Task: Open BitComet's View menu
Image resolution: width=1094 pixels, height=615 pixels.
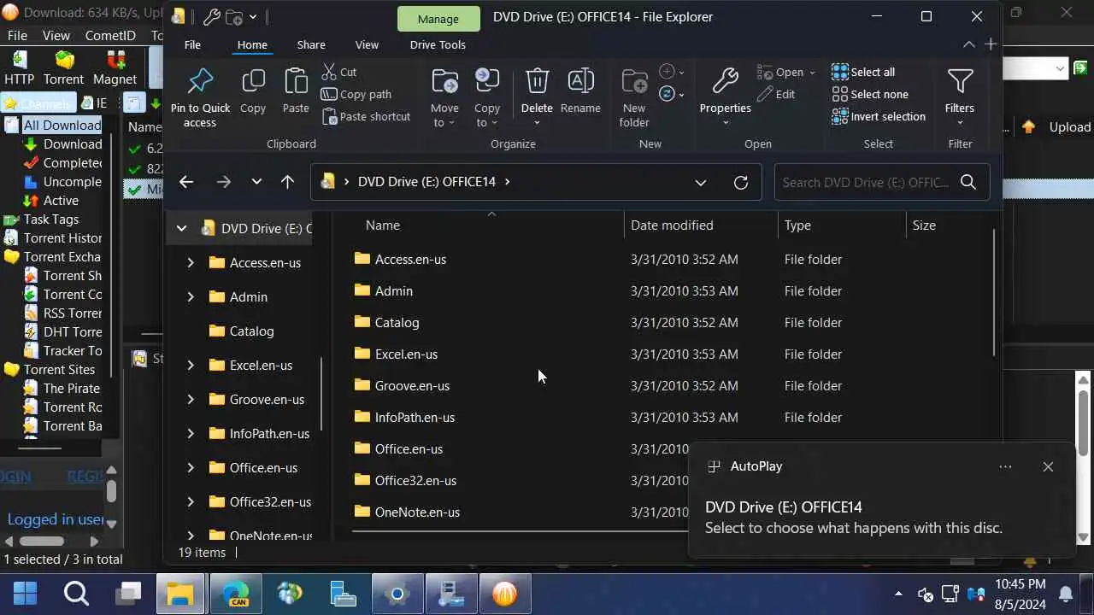Action: click(x=56, y=36)
